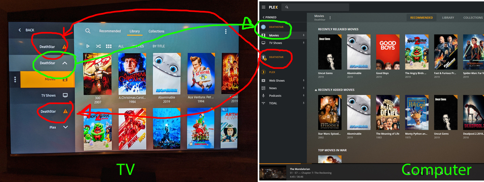Switch to the Collections tab on TV
The width and height of the screenshot is (484, 182).
click(157, 31)
